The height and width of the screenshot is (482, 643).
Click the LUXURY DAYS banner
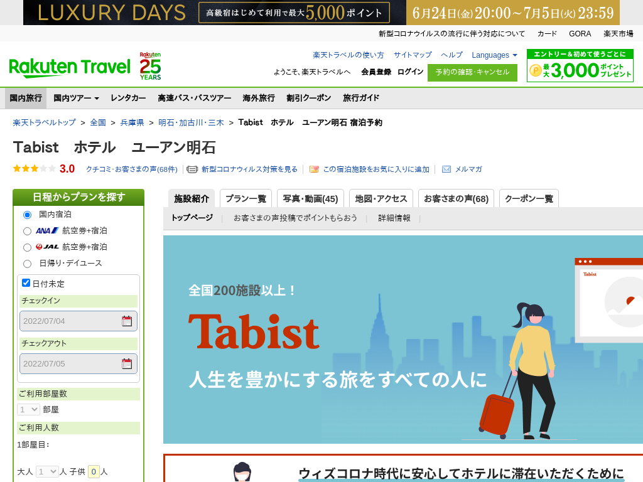[x=321, y=13]
